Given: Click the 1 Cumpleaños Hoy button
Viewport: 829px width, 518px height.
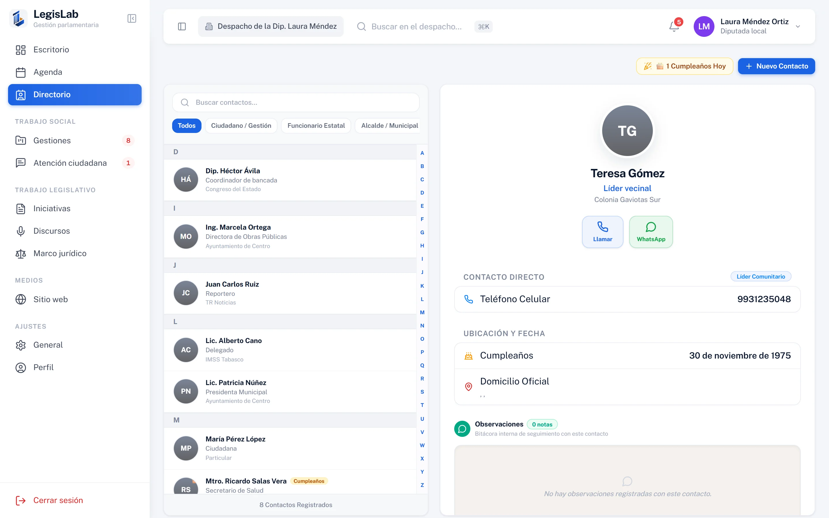Looking at the screenshot, I should [685, 66].
